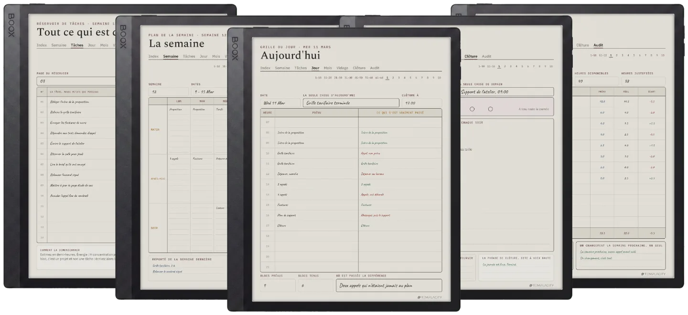The width and height of the screenshot is (688, 315).
Task: Select 'Déjeuner, marche' in the Prévu column
Action: [288, 174]
